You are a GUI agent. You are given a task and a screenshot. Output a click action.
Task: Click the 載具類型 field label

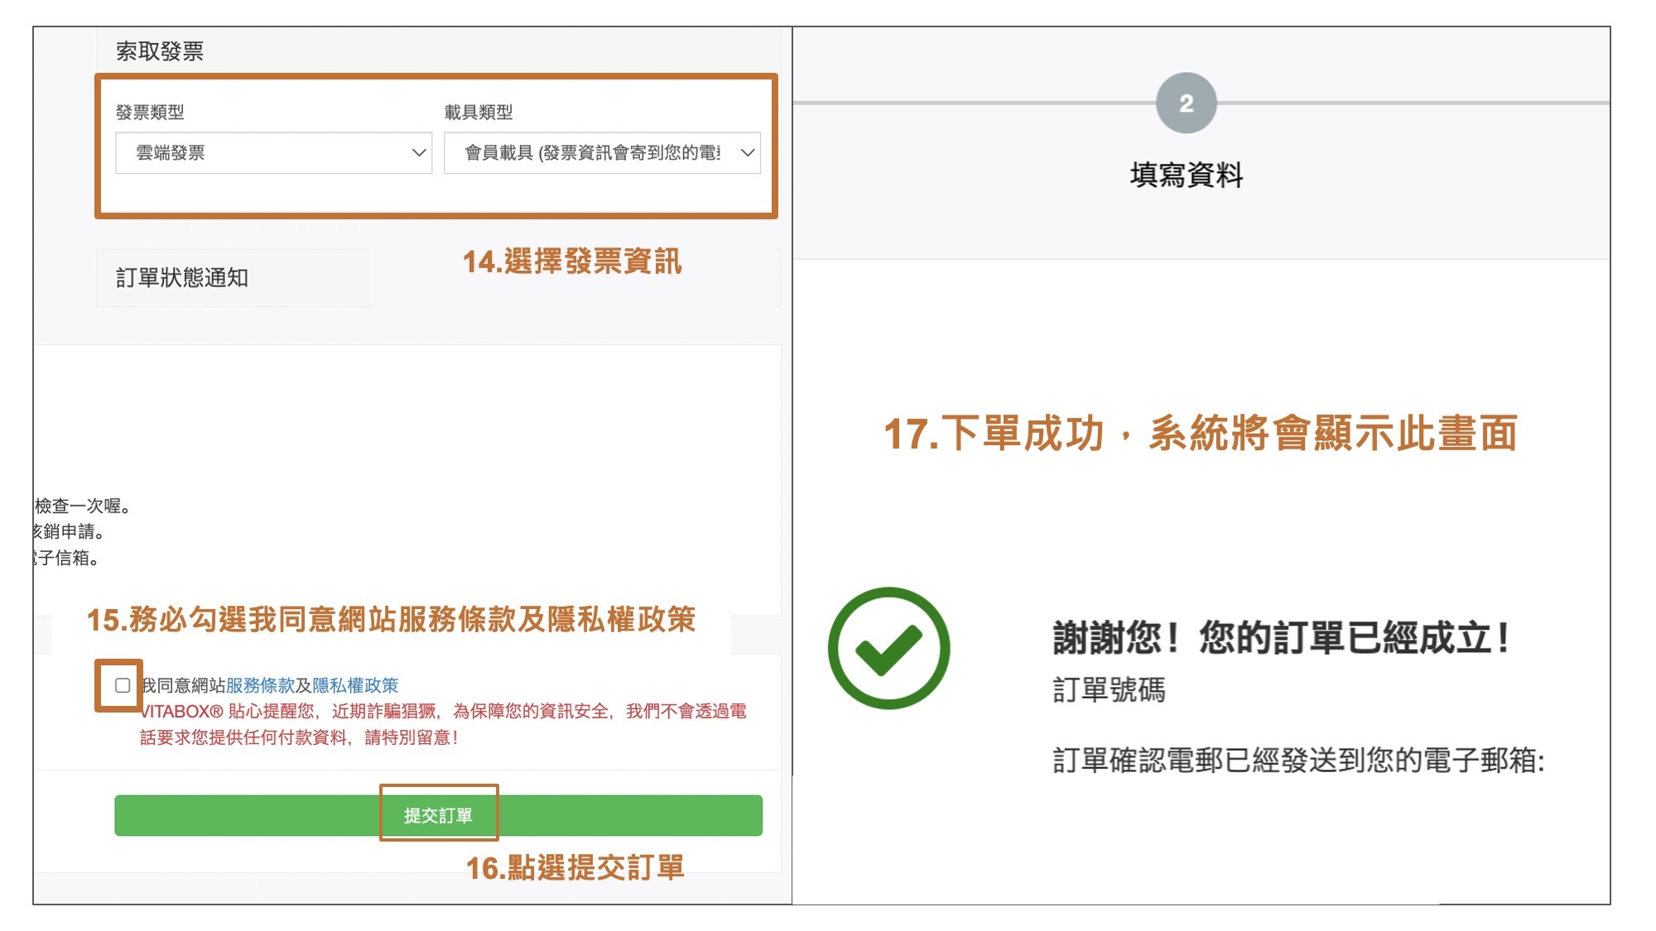click(479, 112)
